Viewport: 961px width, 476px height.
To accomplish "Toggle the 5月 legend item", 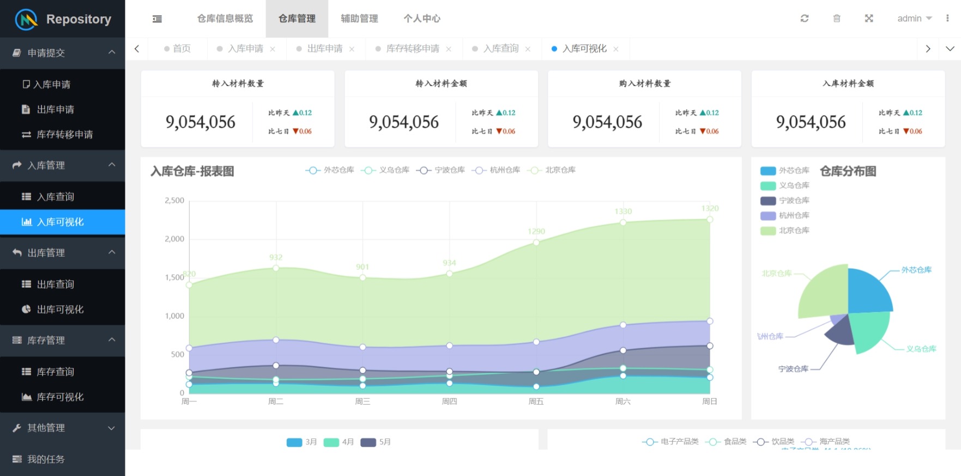I will coord(376,442).
